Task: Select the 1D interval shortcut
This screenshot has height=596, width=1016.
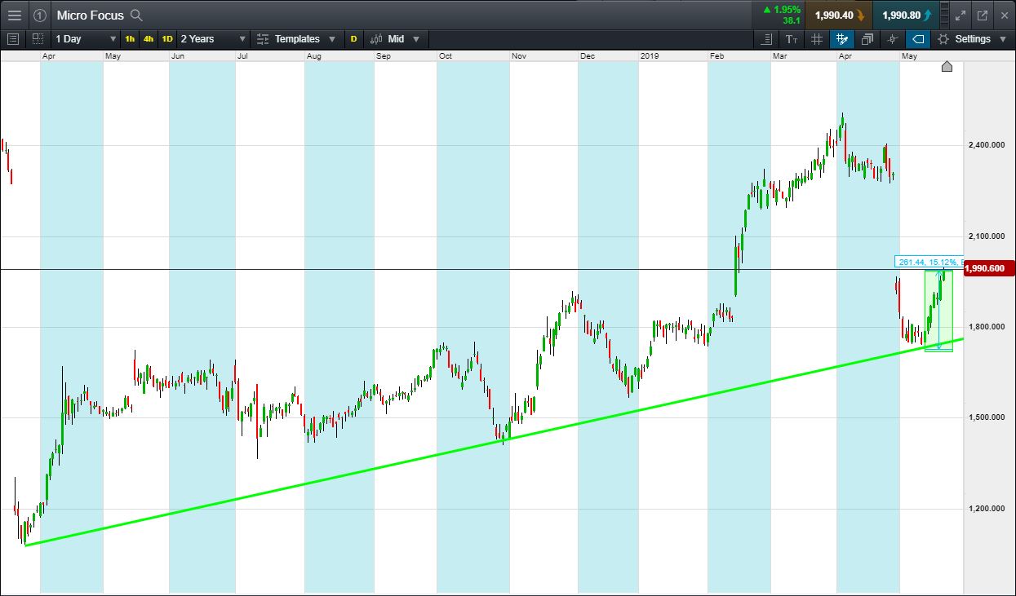Action: click(167, 38)
